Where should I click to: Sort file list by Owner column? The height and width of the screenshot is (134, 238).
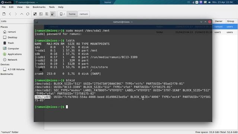coord(219,21)
